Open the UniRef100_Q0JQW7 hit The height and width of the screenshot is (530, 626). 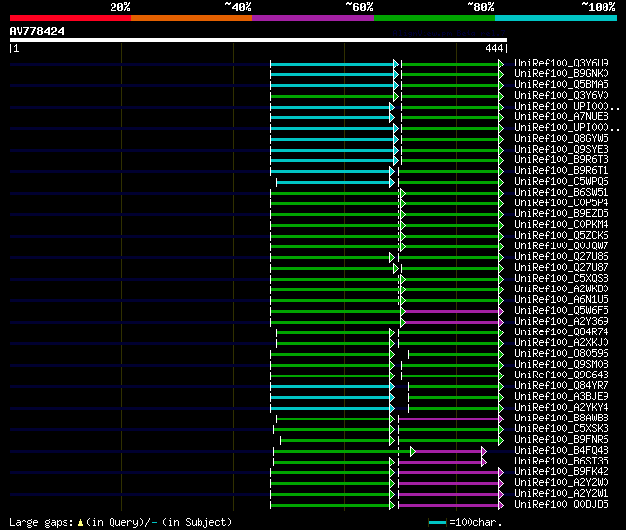tap(561, 245)
